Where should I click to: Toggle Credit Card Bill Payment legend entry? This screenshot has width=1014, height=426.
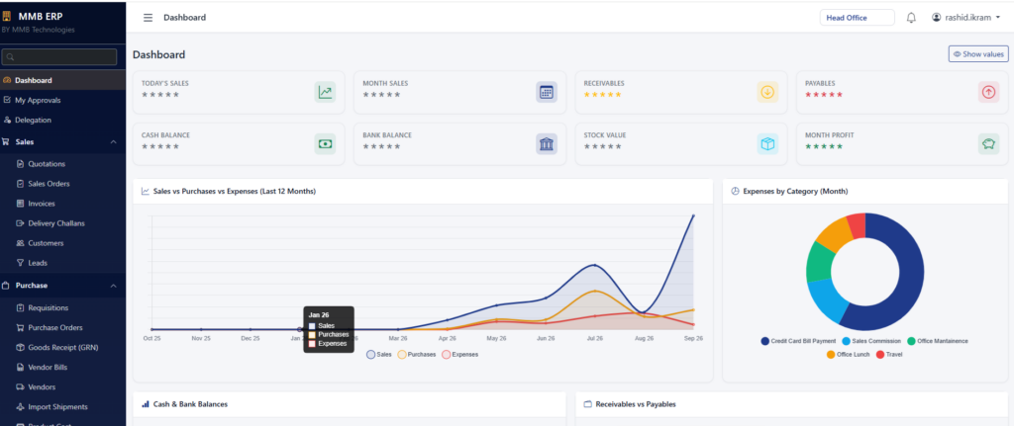coord(798,341)
